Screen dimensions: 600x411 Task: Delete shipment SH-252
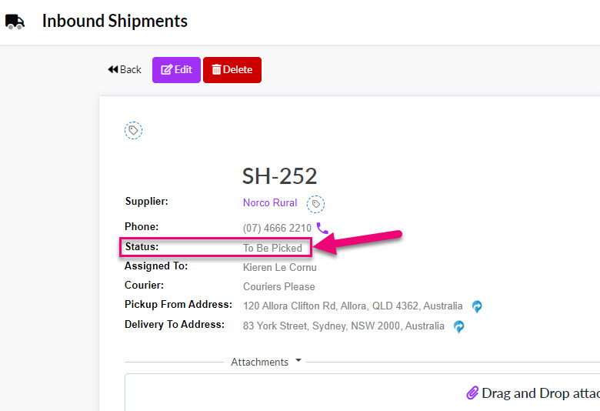click(x=232, y=70)
